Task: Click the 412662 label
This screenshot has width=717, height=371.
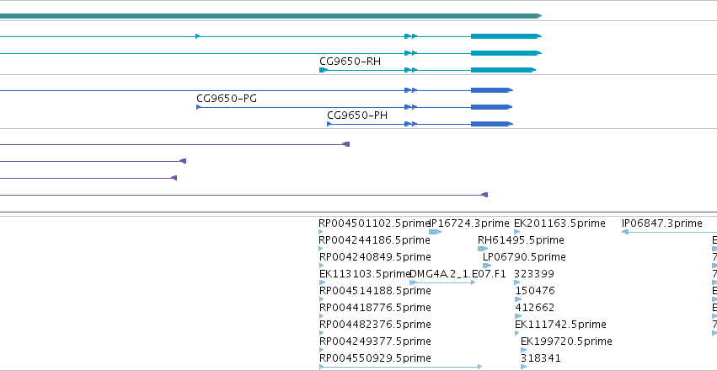Action: [534, 308]
